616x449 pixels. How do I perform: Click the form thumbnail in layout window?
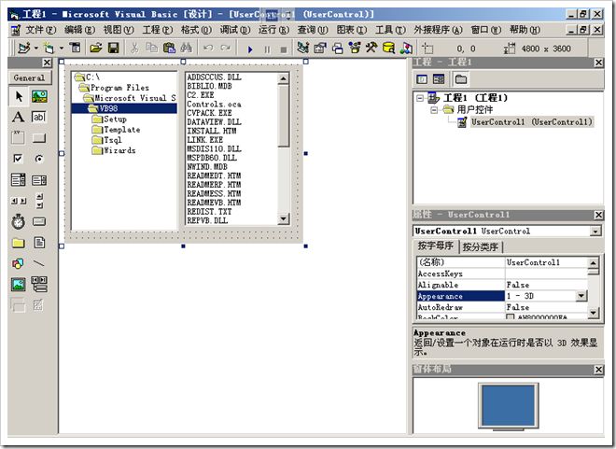(509, 406)
